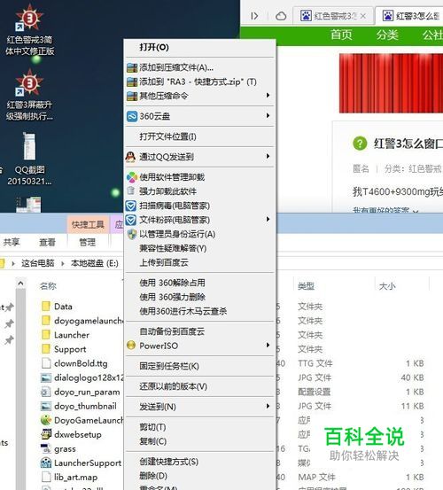Open the 红色警戒 category link
The width and height of the screenshot is (443, 490).
point(425,169)
